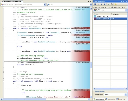Click the light blue MEtter color swatch
This screenshot has height=101, width=128.
click(95, 16)
